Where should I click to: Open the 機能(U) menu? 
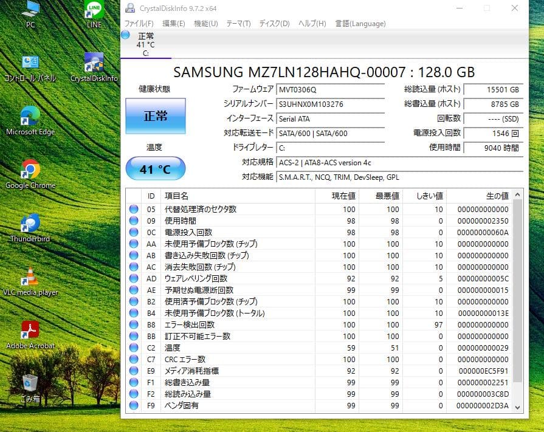(205, 24)
